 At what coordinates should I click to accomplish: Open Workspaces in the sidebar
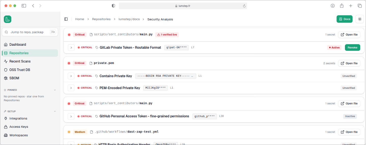click(x=30, y=135)
